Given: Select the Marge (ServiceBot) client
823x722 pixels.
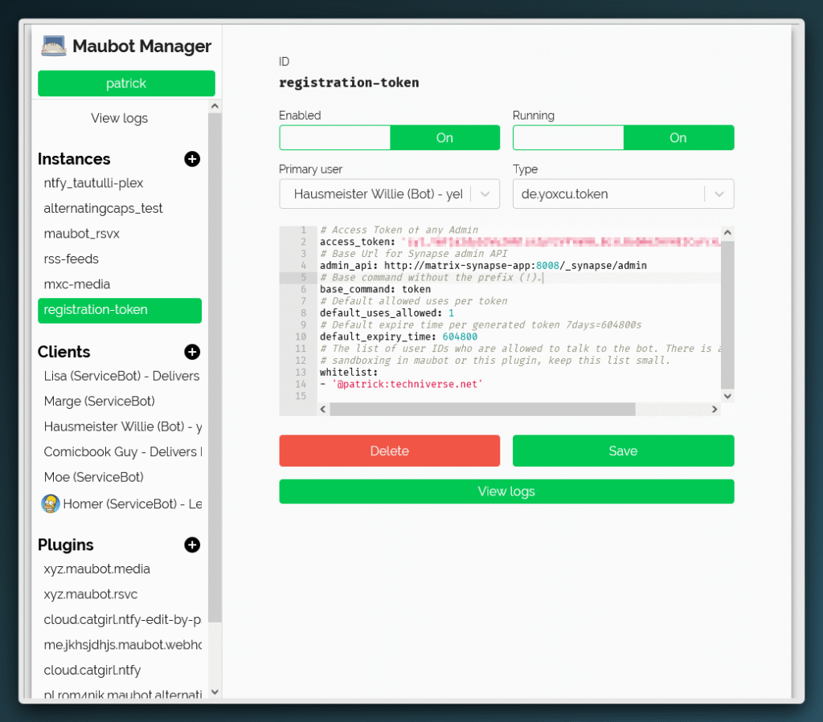Looking at the screenshot, I should (x=100, y=401).
